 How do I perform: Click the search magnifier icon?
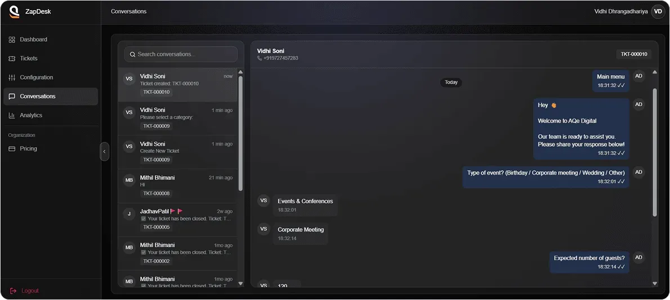tap(132, 54)
